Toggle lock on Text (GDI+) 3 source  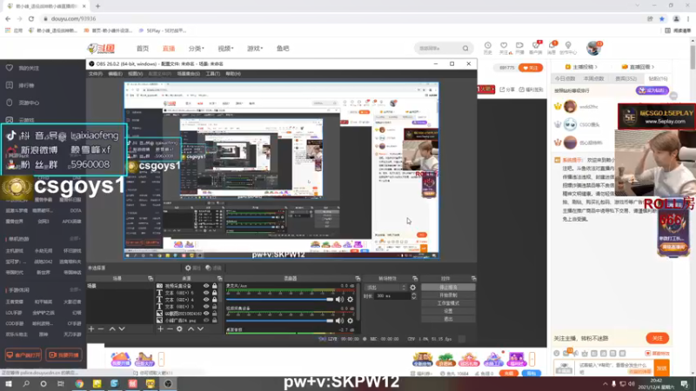pyautogui.click(x=214, y=307)
